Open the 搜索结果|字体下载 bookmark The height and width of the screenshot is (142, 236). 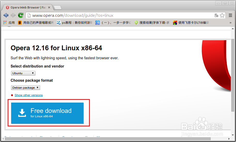pos(152,23)
